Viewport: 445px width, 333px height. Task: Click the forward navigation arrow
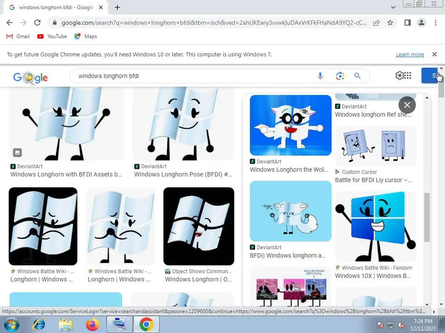[x=23, y=23]
